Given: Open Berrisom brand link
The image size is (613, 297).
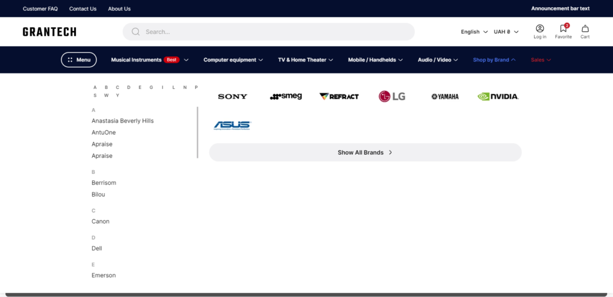Looking at the screenshot, I should pyautogui.click(x=104, y=183).
